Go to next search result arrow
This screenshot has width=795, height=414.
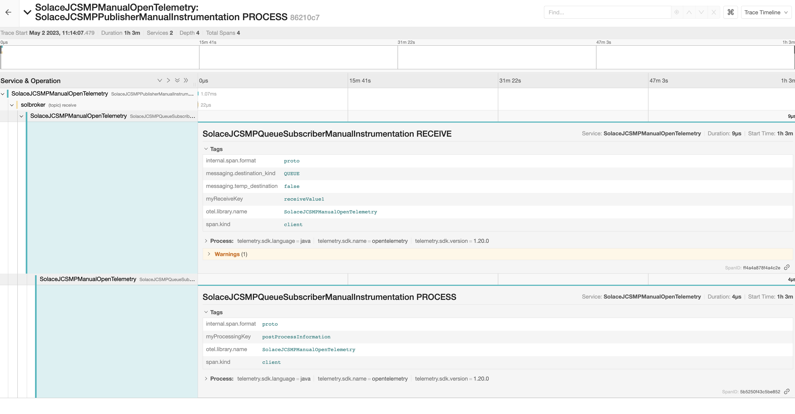pyautogui.click(x=701, y=12)
